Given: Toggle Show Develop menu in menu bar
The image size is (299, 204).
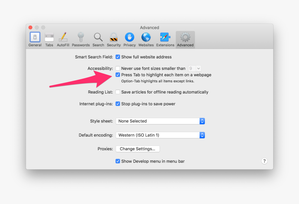Looking at the screenshot, I should 118,161.
